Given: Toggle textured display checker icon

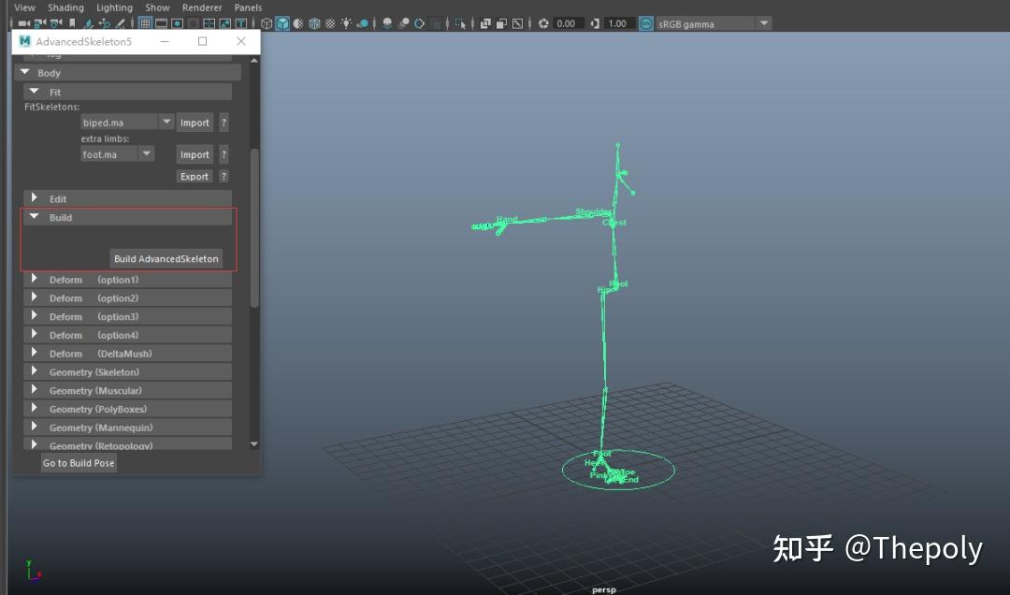Looking at the screenshot, I should click(x=329, y=23).
